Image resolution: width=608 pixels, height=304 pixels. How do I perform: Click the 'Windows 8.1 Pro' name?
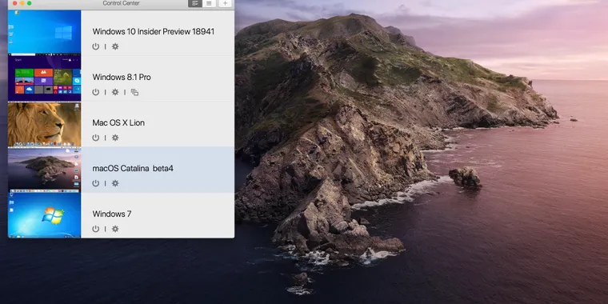click(x=122, y=77)
